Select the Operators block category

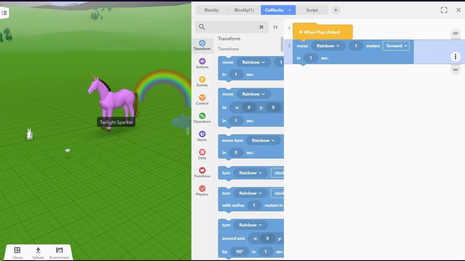click(x=202, y=118)
